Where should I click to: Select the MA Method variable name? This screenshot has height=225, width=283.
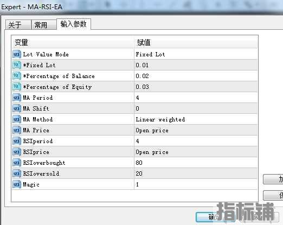[x=38, y=119]
